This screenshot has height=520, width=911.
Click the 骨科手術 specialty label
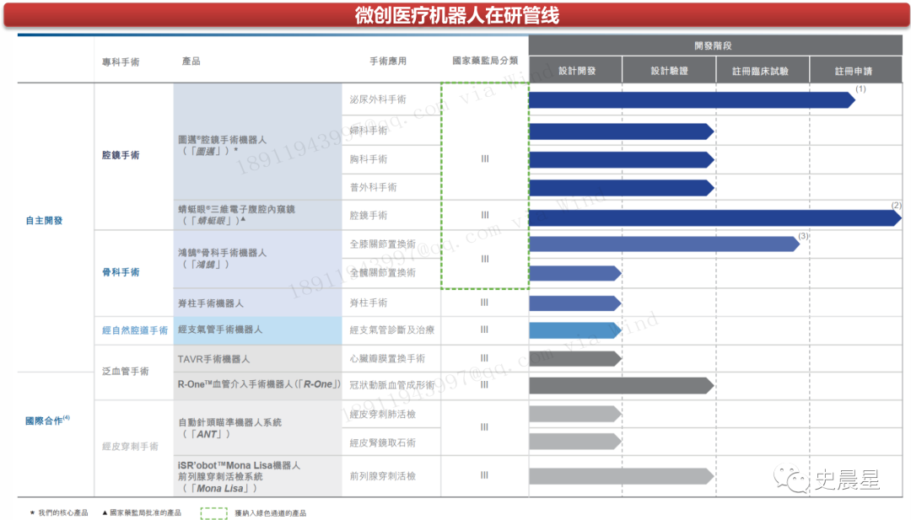tap(121, 272)
